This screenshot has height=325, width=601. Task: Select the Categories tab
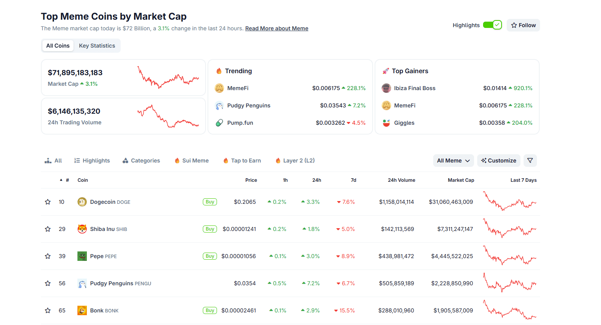[141, 161]
